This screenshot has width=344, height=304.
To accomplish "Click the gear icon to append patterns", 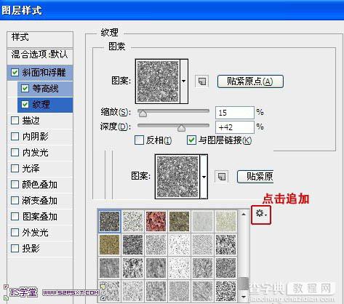I will coord(261,215).
